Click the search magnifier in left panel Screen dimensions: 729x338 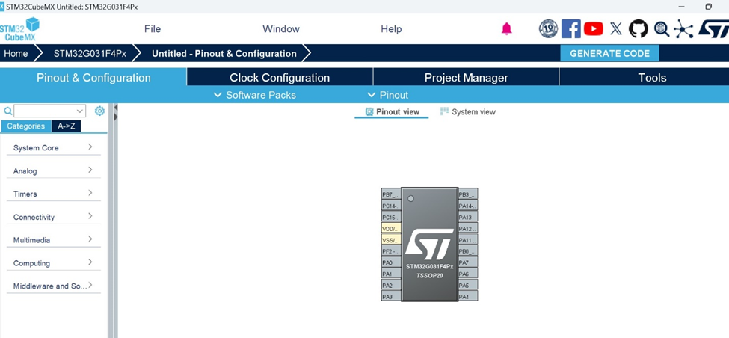click(8, 111)
